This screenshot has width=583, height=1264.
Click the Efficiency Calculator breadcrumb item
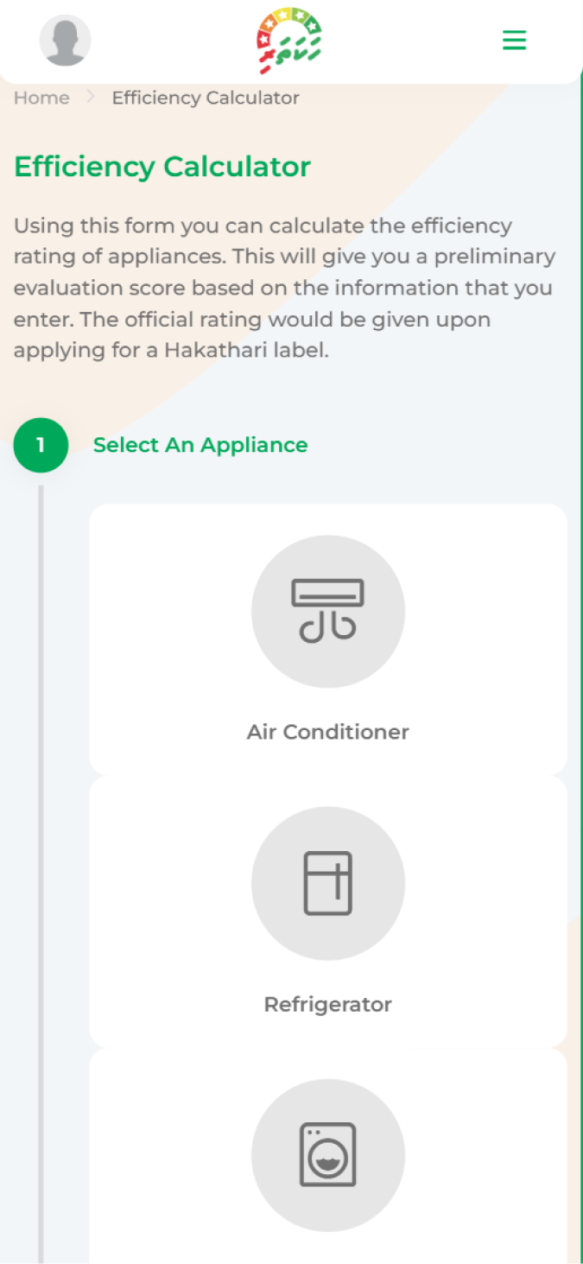(x=206, y=98)
